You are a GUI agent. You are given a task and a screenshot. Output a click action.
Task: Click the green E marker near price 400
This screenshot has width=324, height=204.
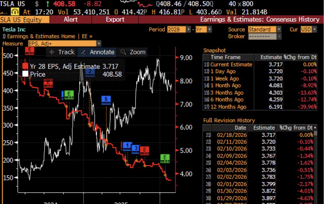69,95
